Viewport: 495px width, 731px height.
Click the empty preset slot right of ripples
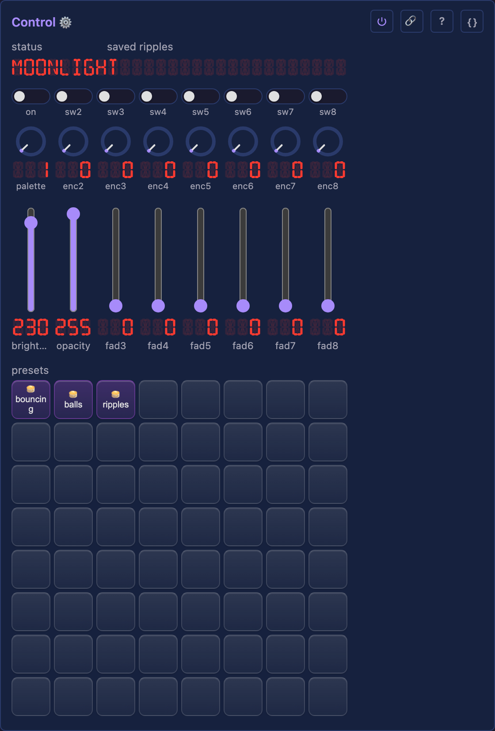[158, 400]
